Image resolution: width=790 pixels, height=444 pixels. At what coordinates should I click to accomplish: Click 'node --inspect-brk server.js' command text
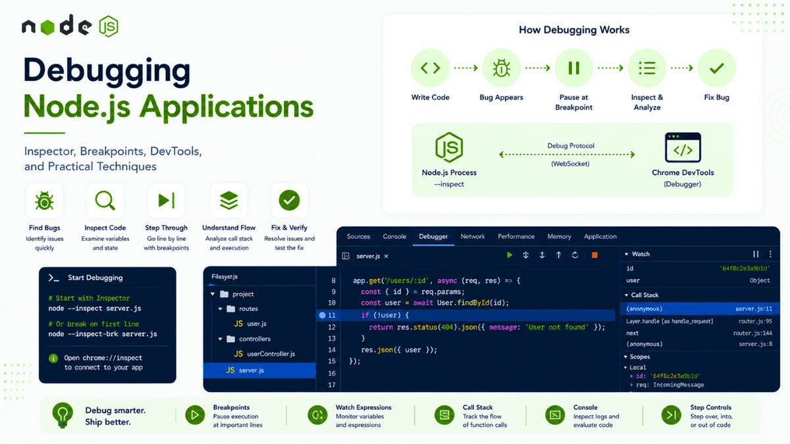click(103, 334)
